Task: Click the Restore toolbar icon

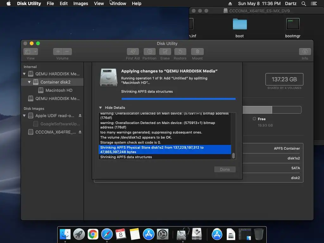Action: [x=180, y=52]
